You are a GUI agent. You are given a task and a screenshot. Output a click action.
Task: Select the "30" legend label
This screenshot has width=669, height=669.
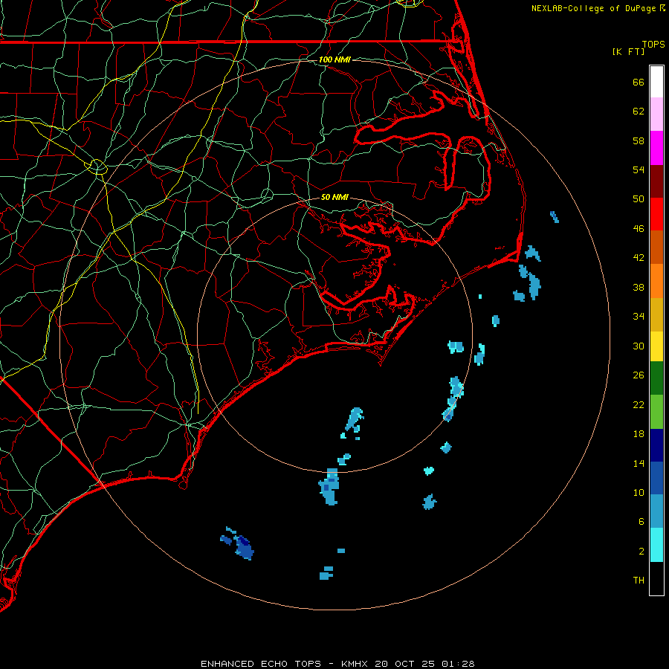[x=639, y=346]
